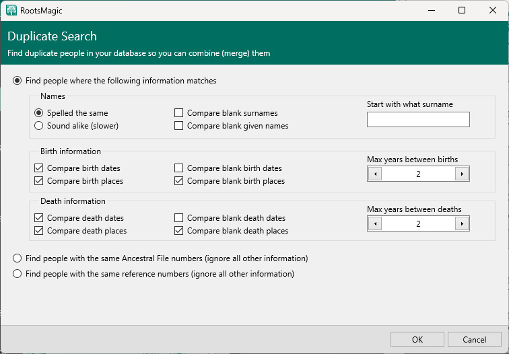This screenshot has width=509, height=354.
Task: Enable Compare blank given names checkbox
Action: click(x=179, y=126)
